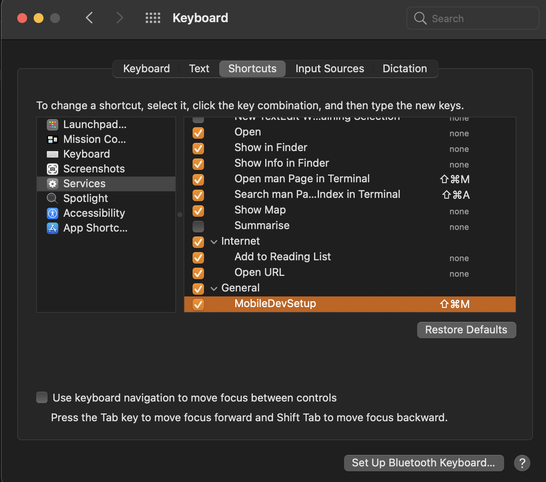Image resolution: width=546 pixels, height=482 pixels.
Task: Collapse the General services group
Action: 214,289
